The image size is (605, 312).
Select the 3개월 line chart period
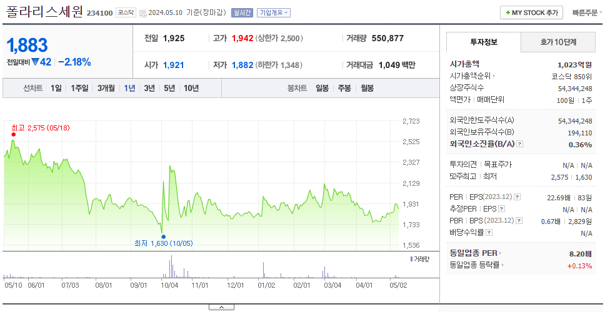tap(106, 88)
